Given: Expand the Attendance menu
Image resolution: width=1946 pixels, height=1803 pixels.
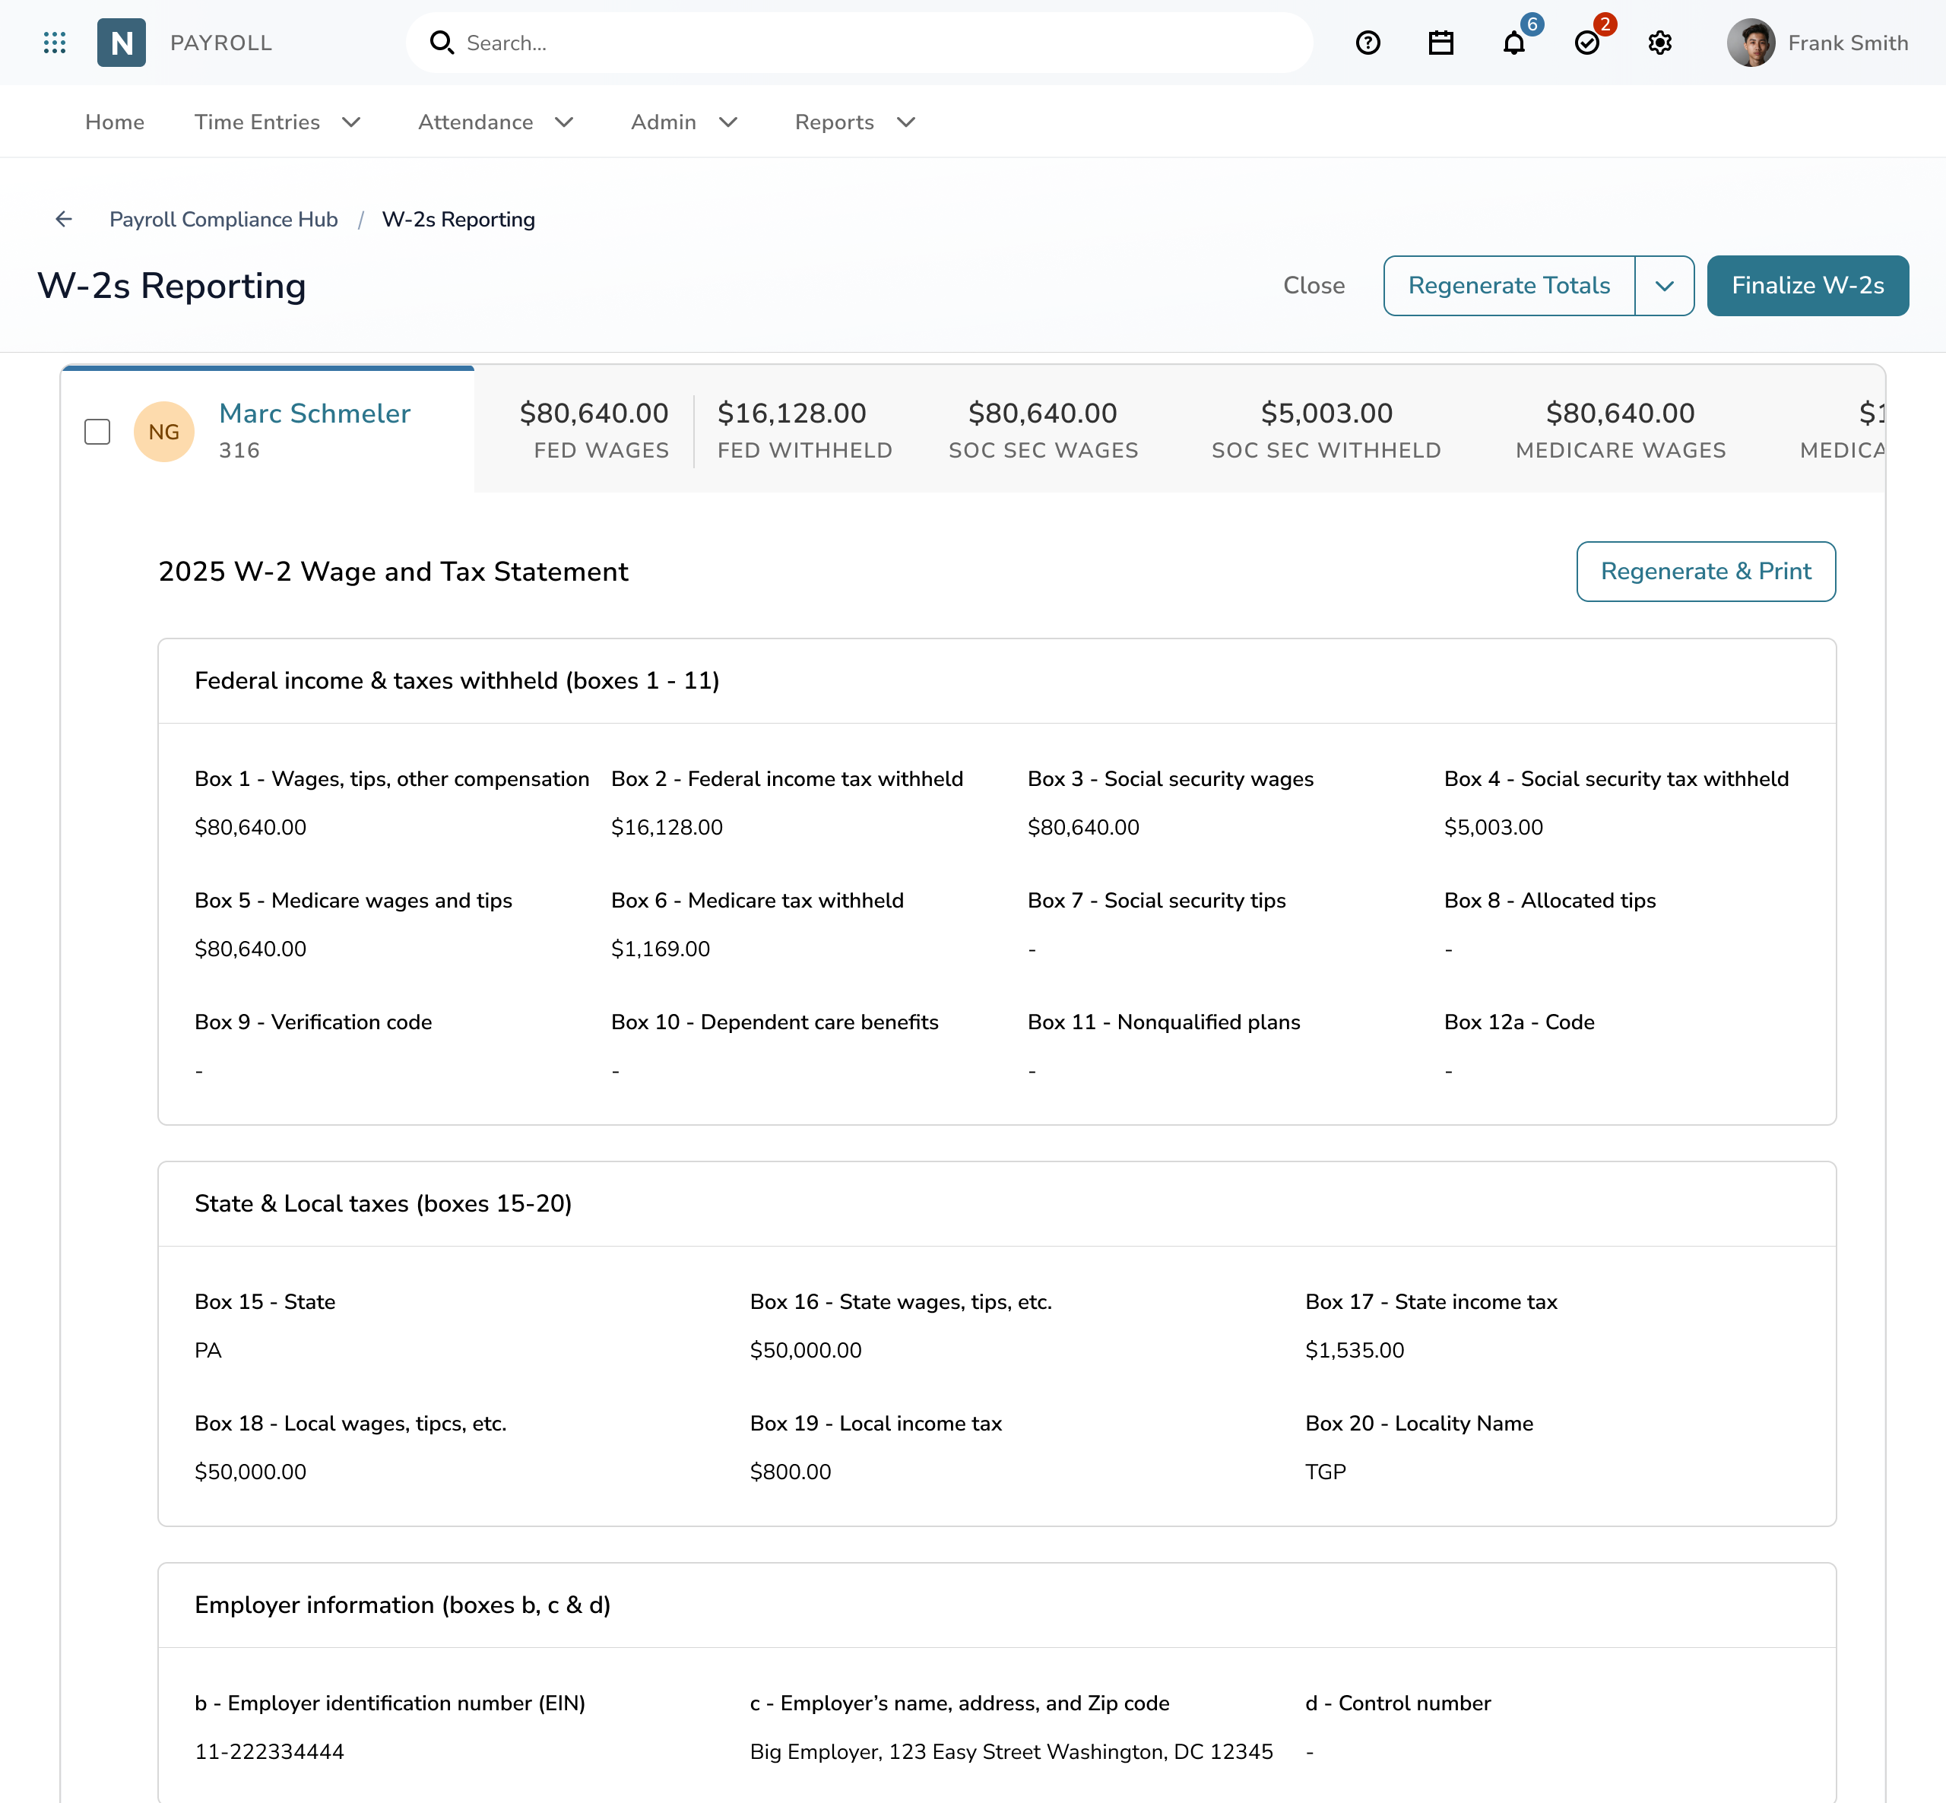Looking at the screenshot, I should tap(496, 122).
